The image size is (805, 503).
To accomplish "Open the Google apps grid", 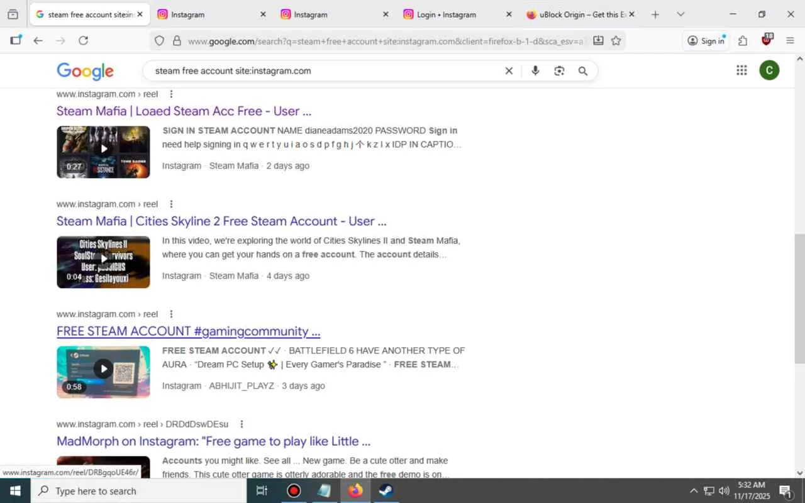I will tap(741, 70).
